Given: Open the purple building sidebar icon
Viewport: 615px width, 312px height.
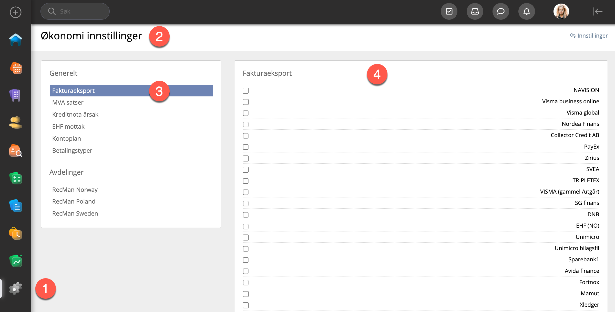Looking at the screenshot, I should pyautogui.click(x=15, y=95).
